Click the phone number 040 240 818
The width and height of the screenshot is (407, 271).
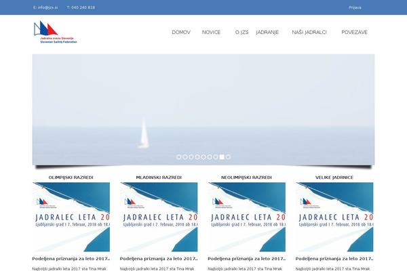click(x=83, y=7)
